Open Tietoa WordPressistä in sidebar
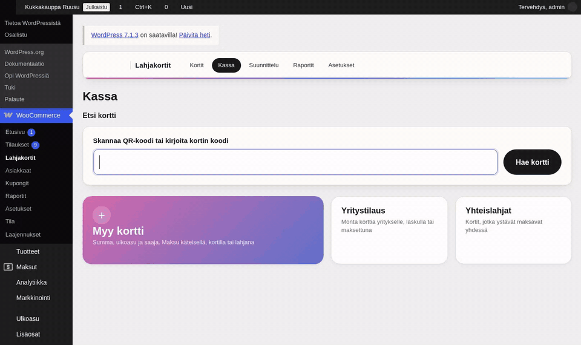The width and height of the screenshot is (581, 345). (32, 23)
